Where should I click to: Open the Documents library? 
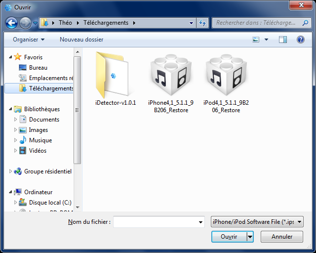[x=44, y=120]
